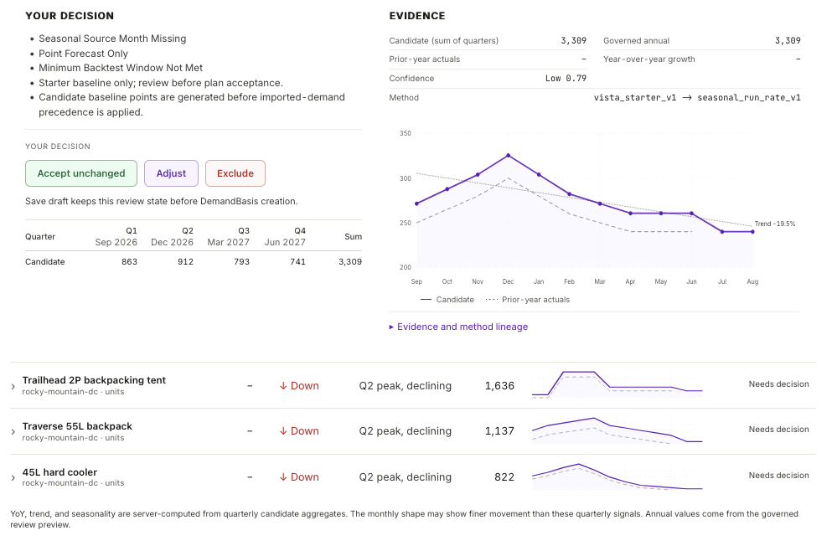Click Needs decision for 45L hard cooler
This screenshot has width=832, height=551.
pyautogui.click(x=778, y=475)
